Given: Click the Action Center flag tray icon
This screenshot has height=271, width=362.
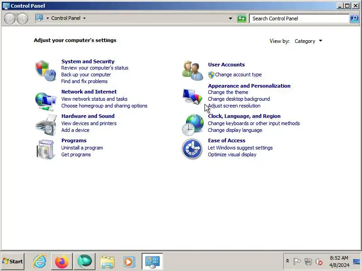Looking at the screenshot, I should click(x=297, y=262).
